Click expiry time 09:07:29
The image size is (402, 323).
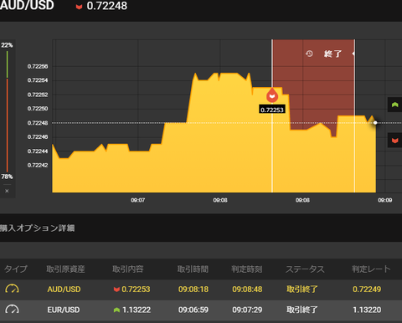point(247,310)
